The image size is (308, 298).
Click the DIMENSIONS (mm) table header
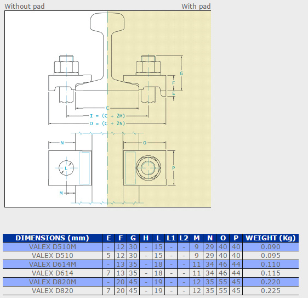52,238
